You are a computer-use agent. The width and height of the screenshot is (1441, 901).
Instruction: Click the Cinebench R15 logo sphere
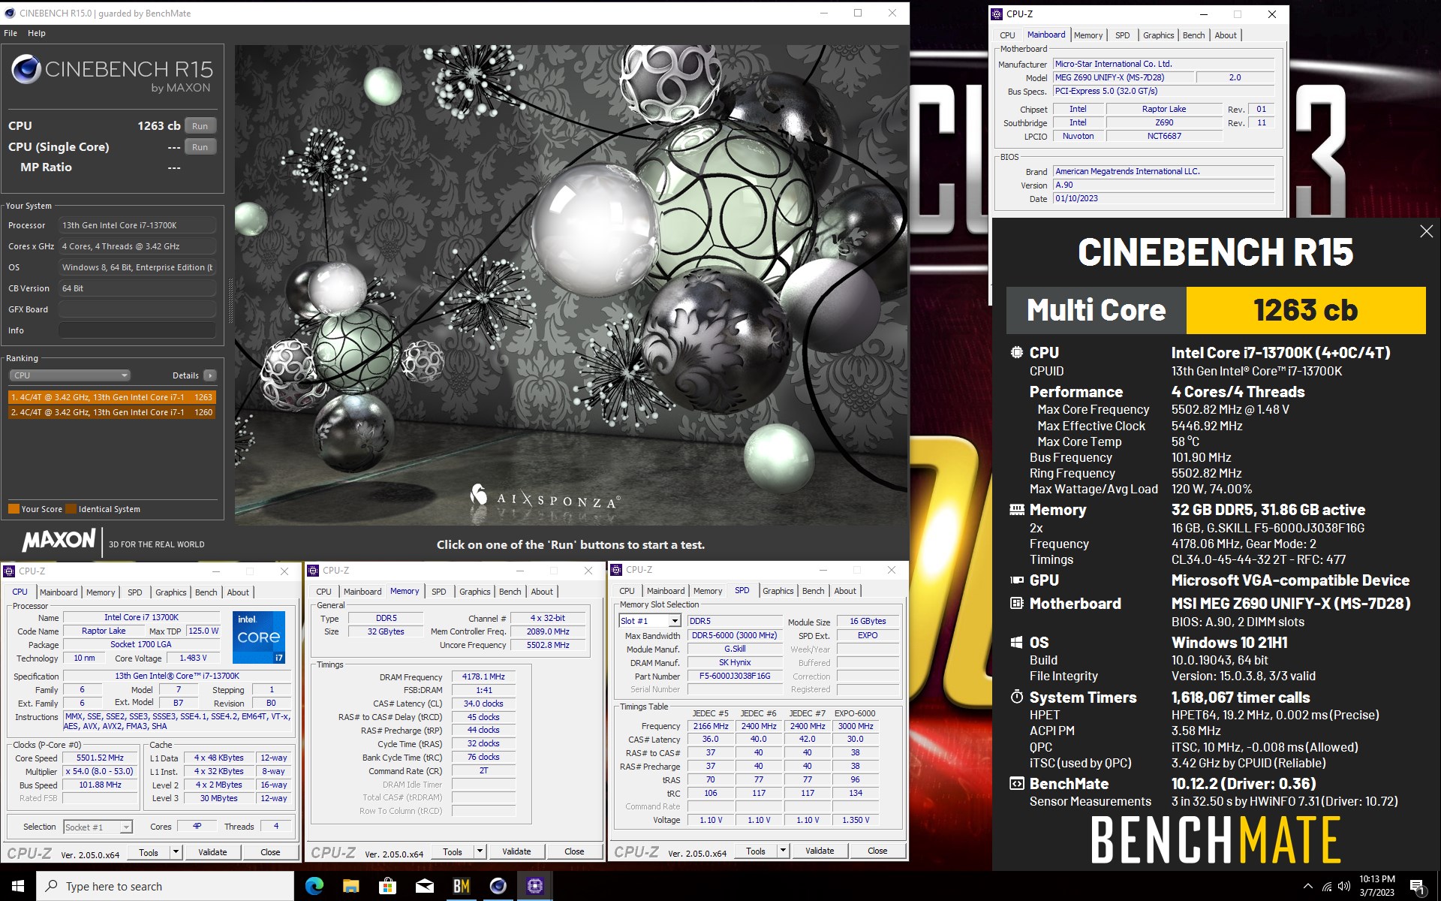pyautogui.click(x=26, y=70)
